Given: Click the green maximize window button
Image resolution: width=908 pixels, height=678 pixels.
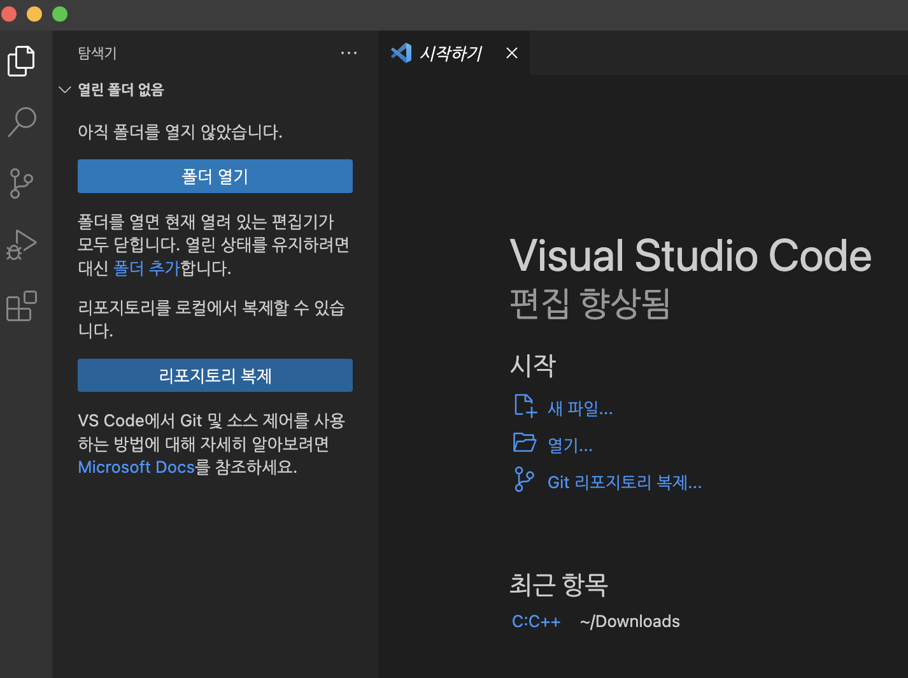Looking at the screenshot, I should click(x=60, y=14).
